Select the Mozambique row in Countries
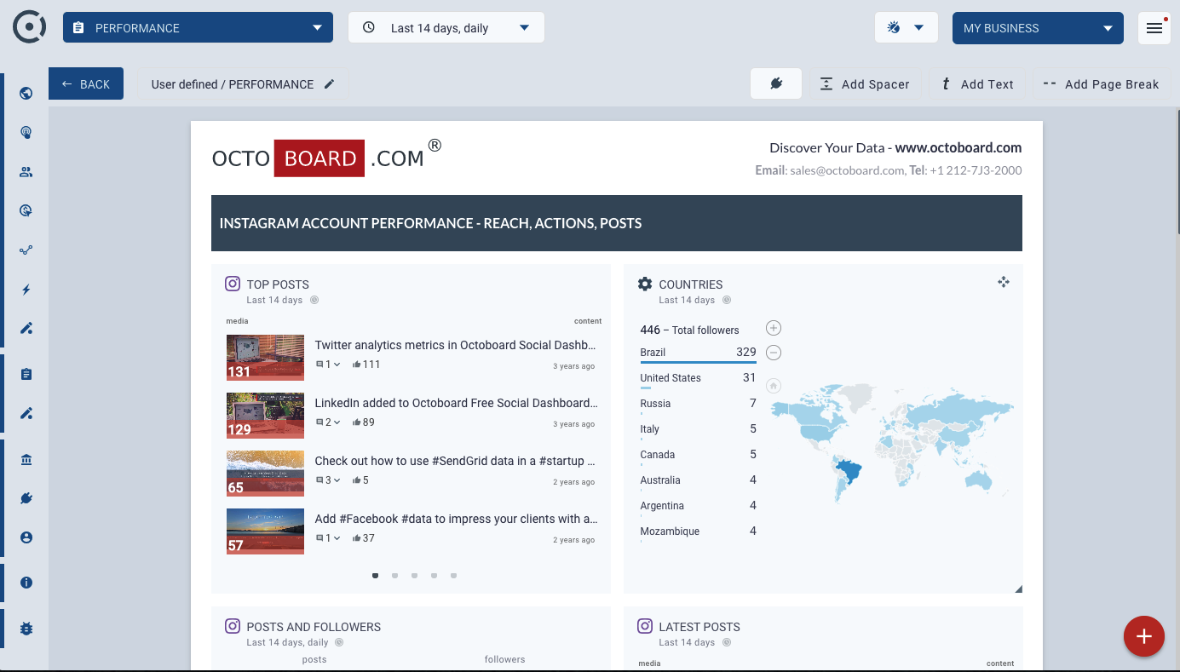The height and width of the screenshot is (672, 1180). click(698, 531)
